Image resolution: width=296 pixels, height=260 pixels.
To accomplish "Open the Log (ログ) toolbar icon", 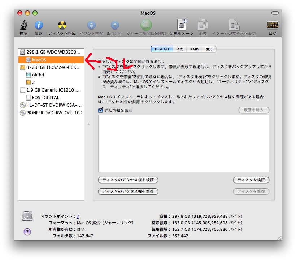I will click(x=273, y=25).
